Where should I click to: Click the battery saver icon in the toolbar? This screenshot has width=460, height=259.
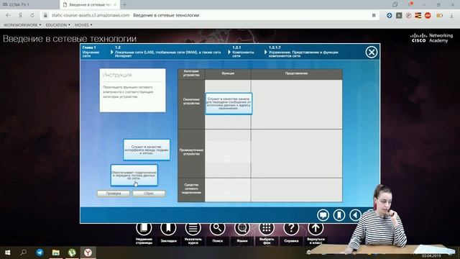(439, 15)
